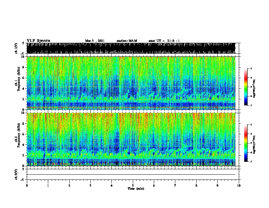Click the "5" tick on the Time axis
269x208 pixels.
(x=133, y=186)
